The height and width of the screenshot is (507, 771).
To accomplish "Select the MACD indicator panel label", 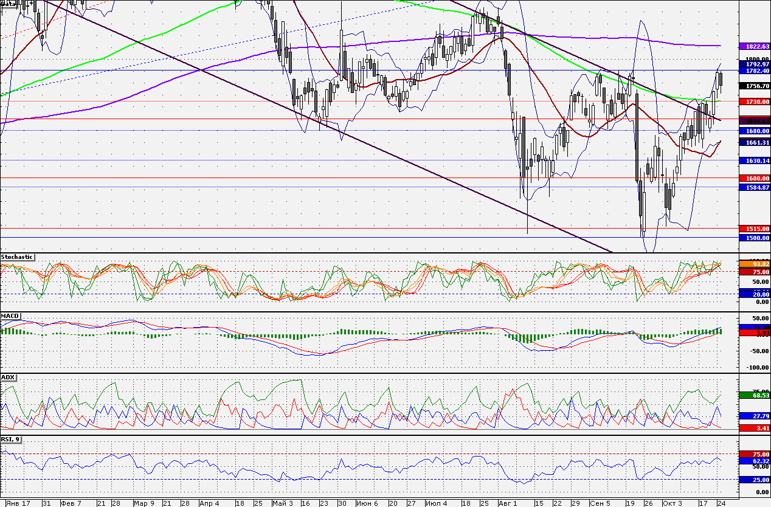I will (x=10, y=316).
